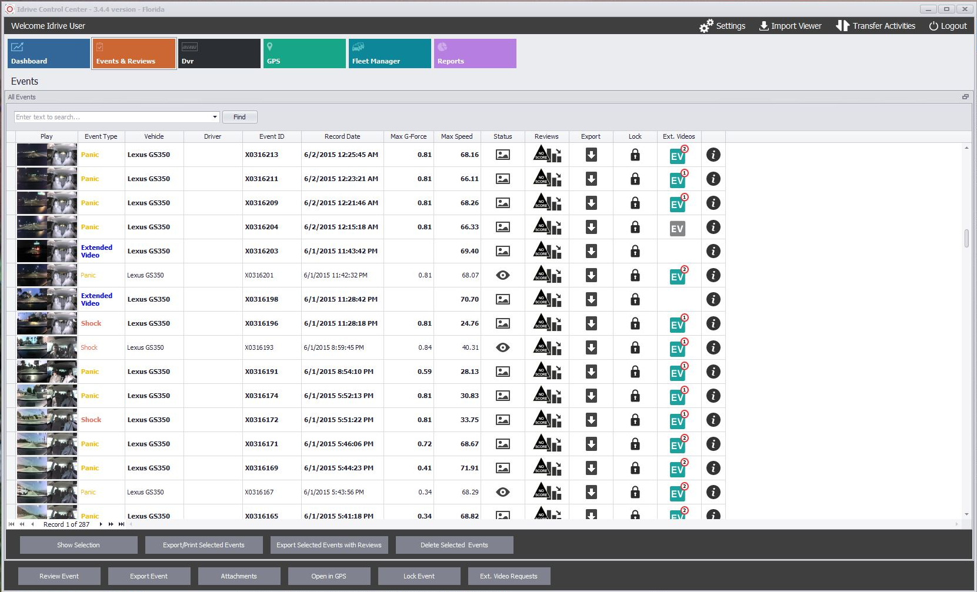Open EV videos for event X0316191
This screenshot has height=592, width=977.
678,372
